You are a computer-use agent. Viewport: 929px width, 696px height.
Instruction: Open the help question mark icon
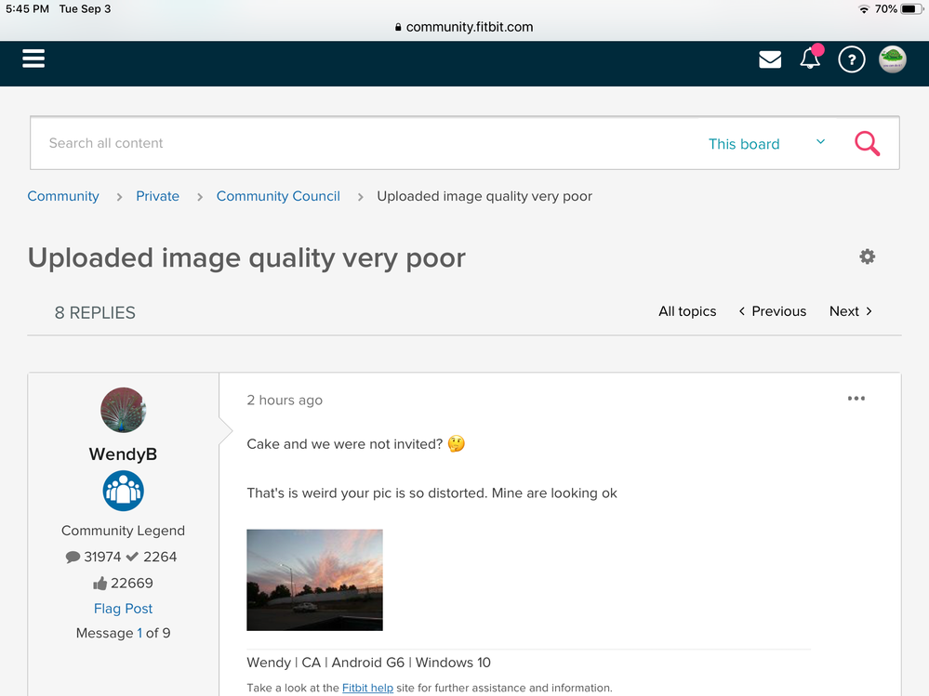click(x=852, y=59)
